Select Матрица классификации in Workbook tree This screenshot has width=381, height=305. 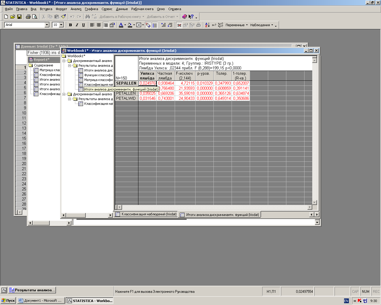(98, 80)
